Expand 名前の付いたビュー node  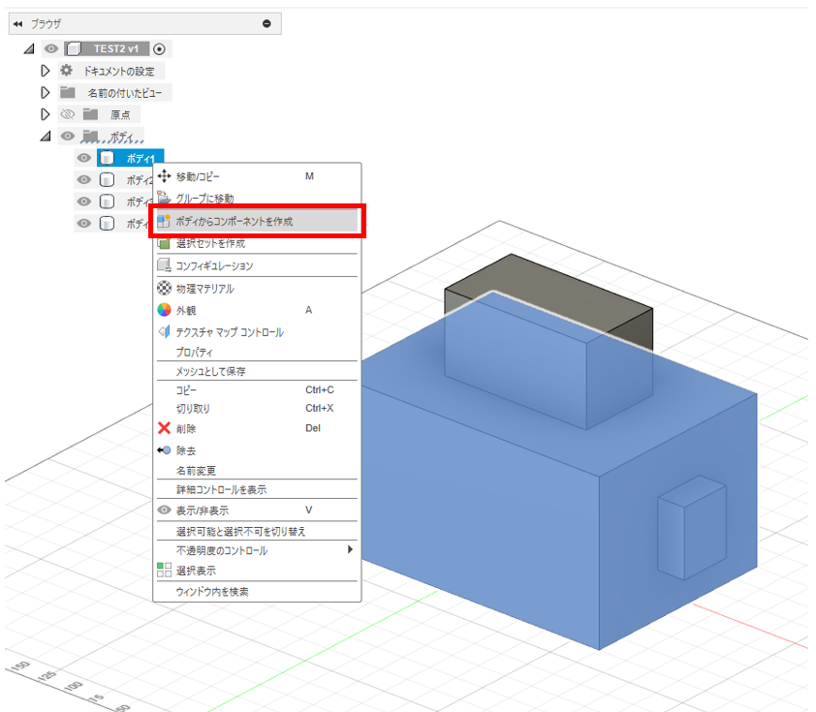(46, 93)
